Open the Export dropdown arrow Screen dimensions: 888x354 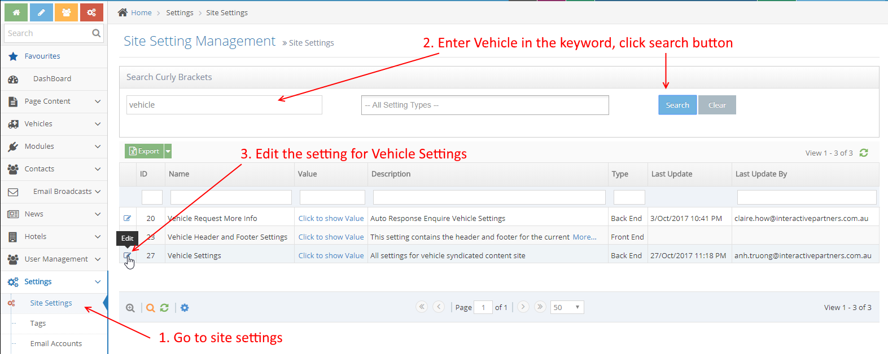168,151
